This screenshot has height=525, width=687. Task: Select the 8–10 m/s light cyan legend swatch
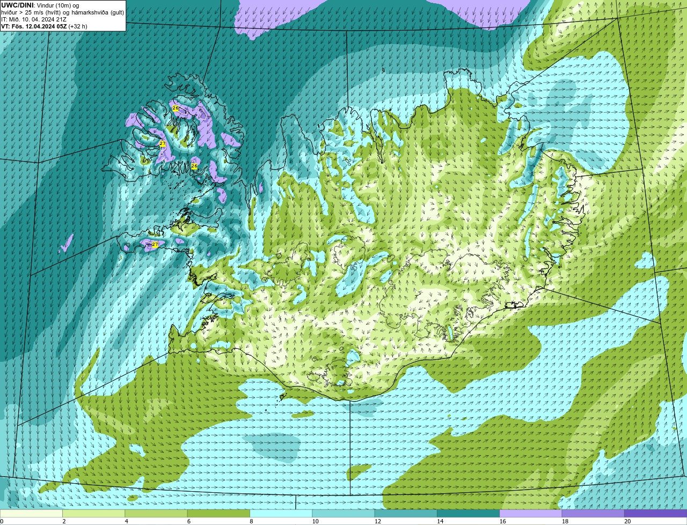[x=281, y=513]
